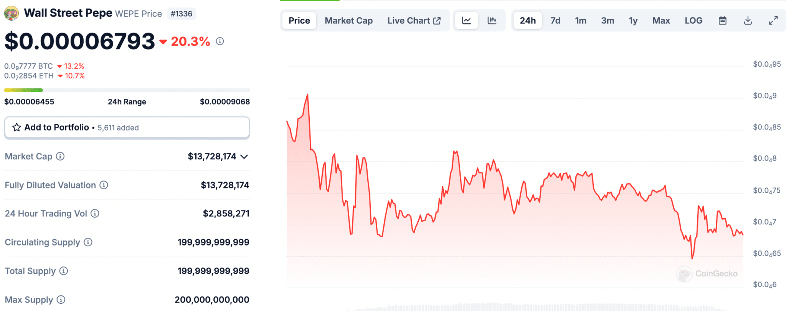
Task: Download chart data icon
Action: [748, 21]
